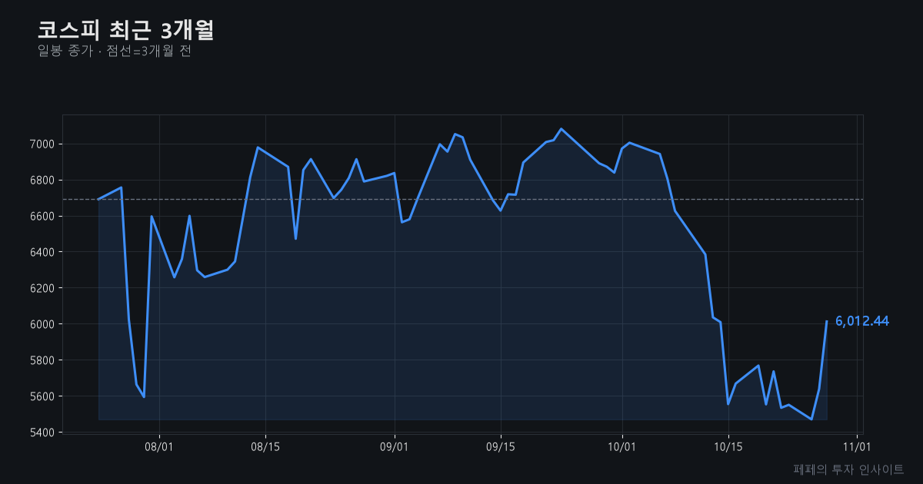Select the 6400 y-axis label
Viewport: 923px width, 484px height.
[x=42, y=252]
